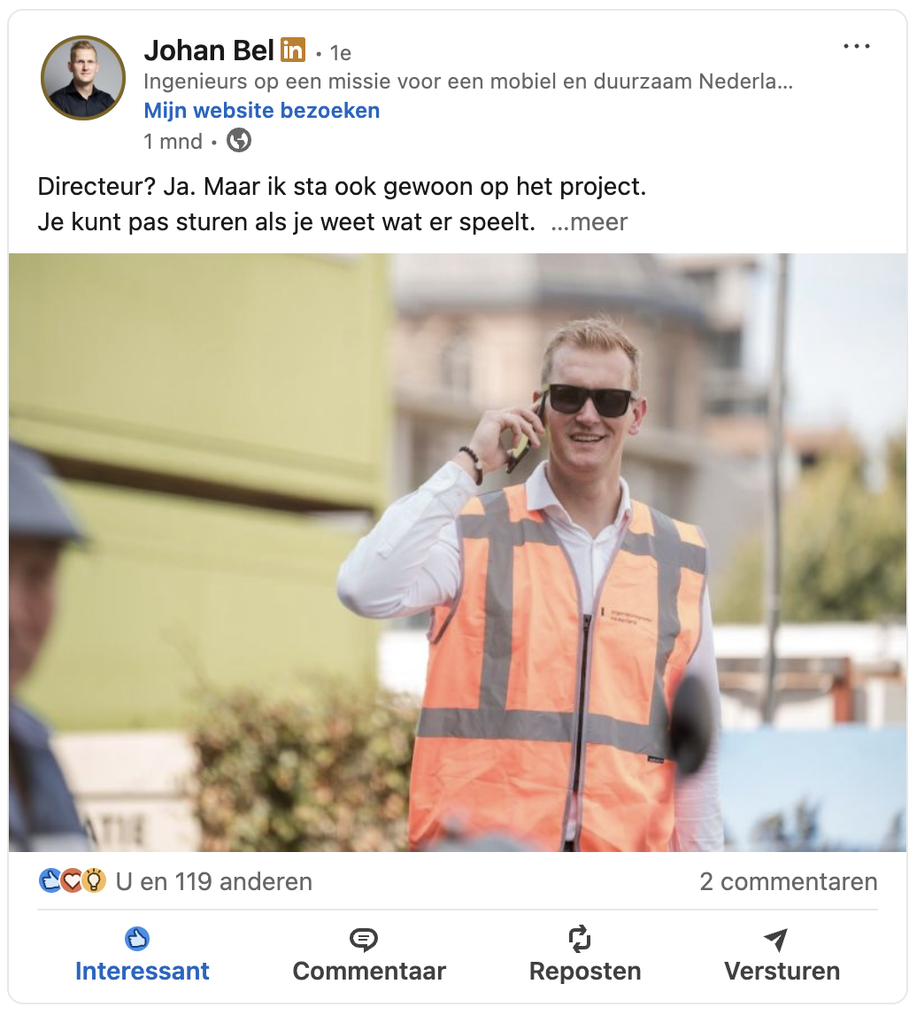Image resolution: width=917 pixels, height=1015 pixels.
Task: Click Mijn website bezoeken link
Action: tap(261, 111)
